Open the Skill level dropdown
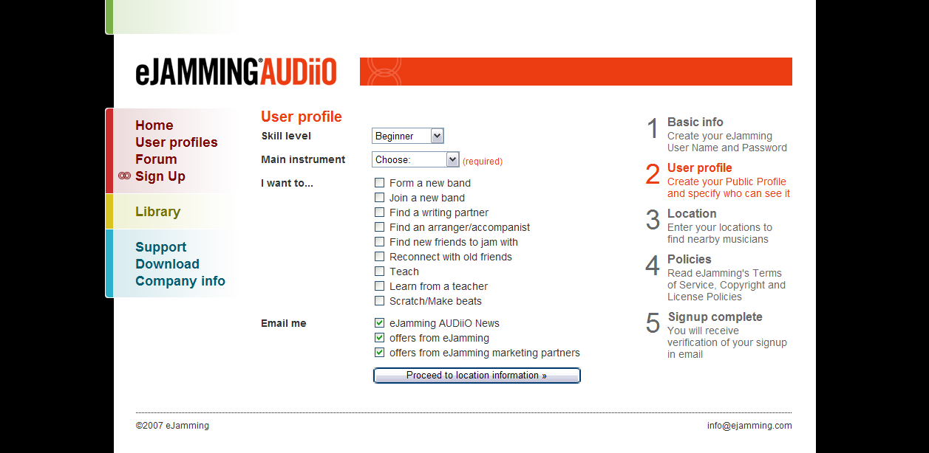929x453 pixels. pyautogui.click(x=407, y=136)
